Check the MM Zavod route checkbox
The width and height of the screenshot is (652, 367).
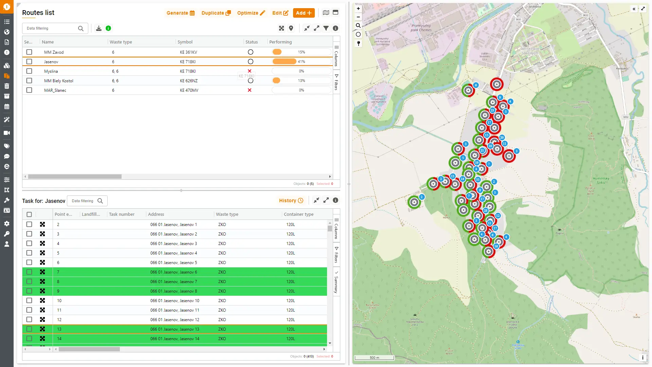pos(29,52)
